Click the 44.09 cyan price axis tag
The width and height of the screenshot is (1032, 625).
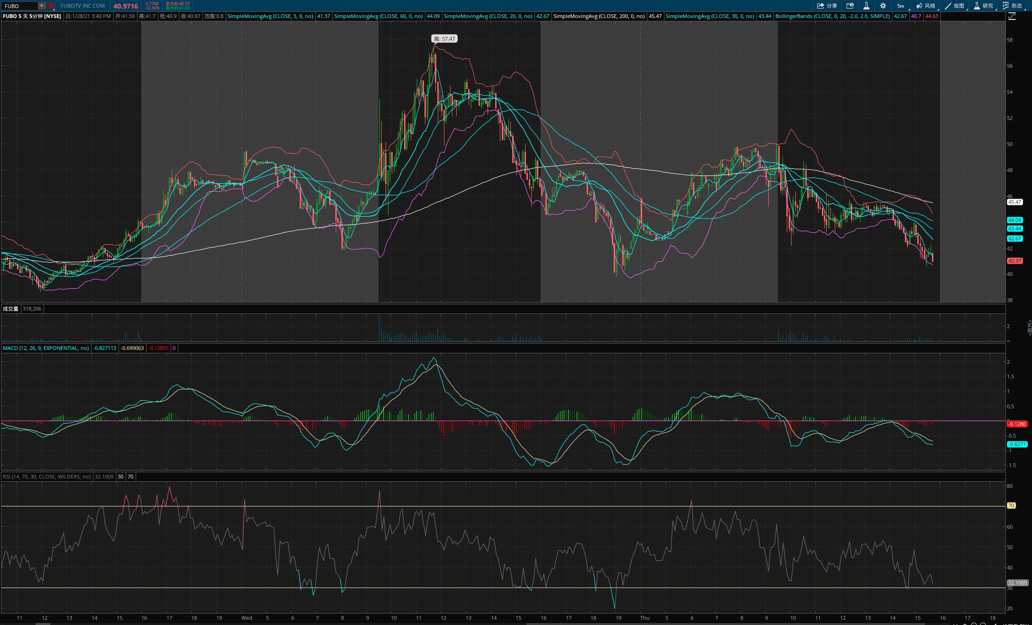click(x=1014, y=220)
